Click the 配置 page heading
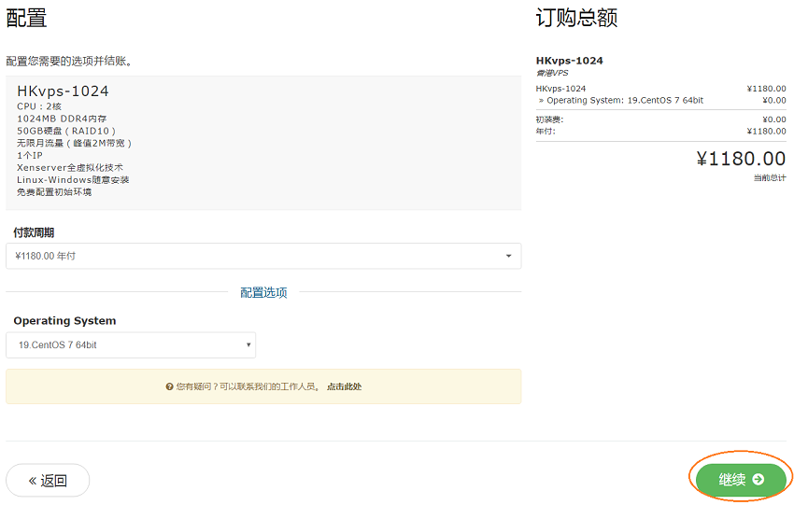 pos(26,19)
